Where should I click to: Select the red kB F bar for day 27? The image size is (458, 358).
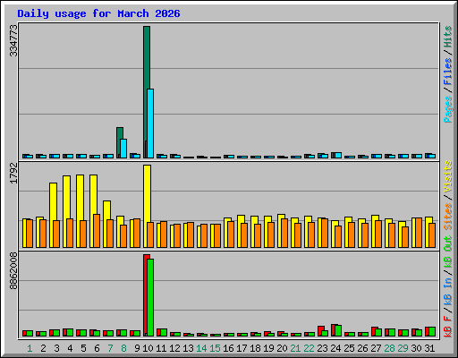click(x=374, y=332)
